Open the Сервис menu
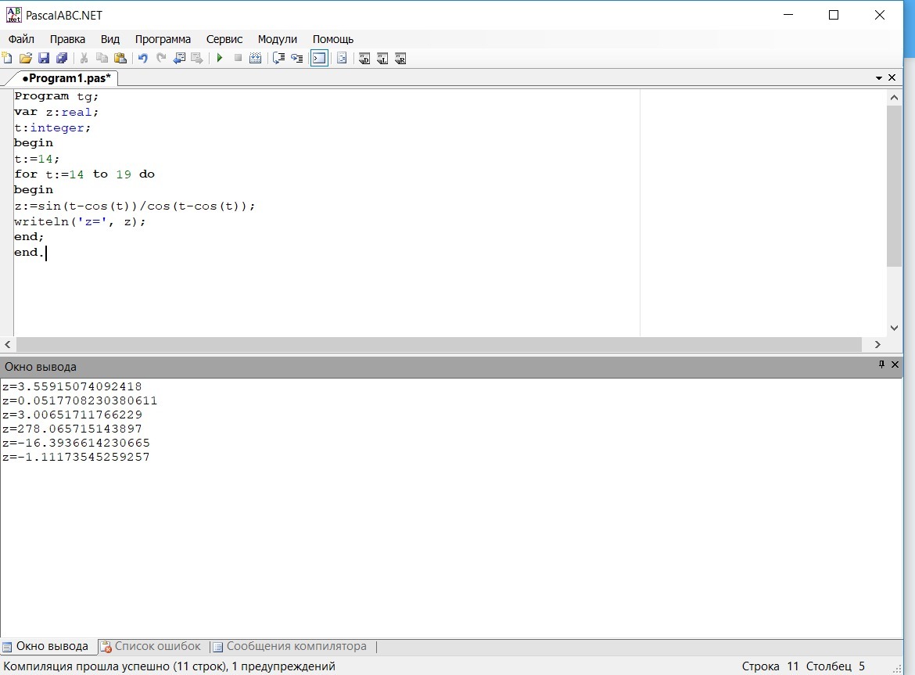915x675 pixels. [x=224, y=39]
